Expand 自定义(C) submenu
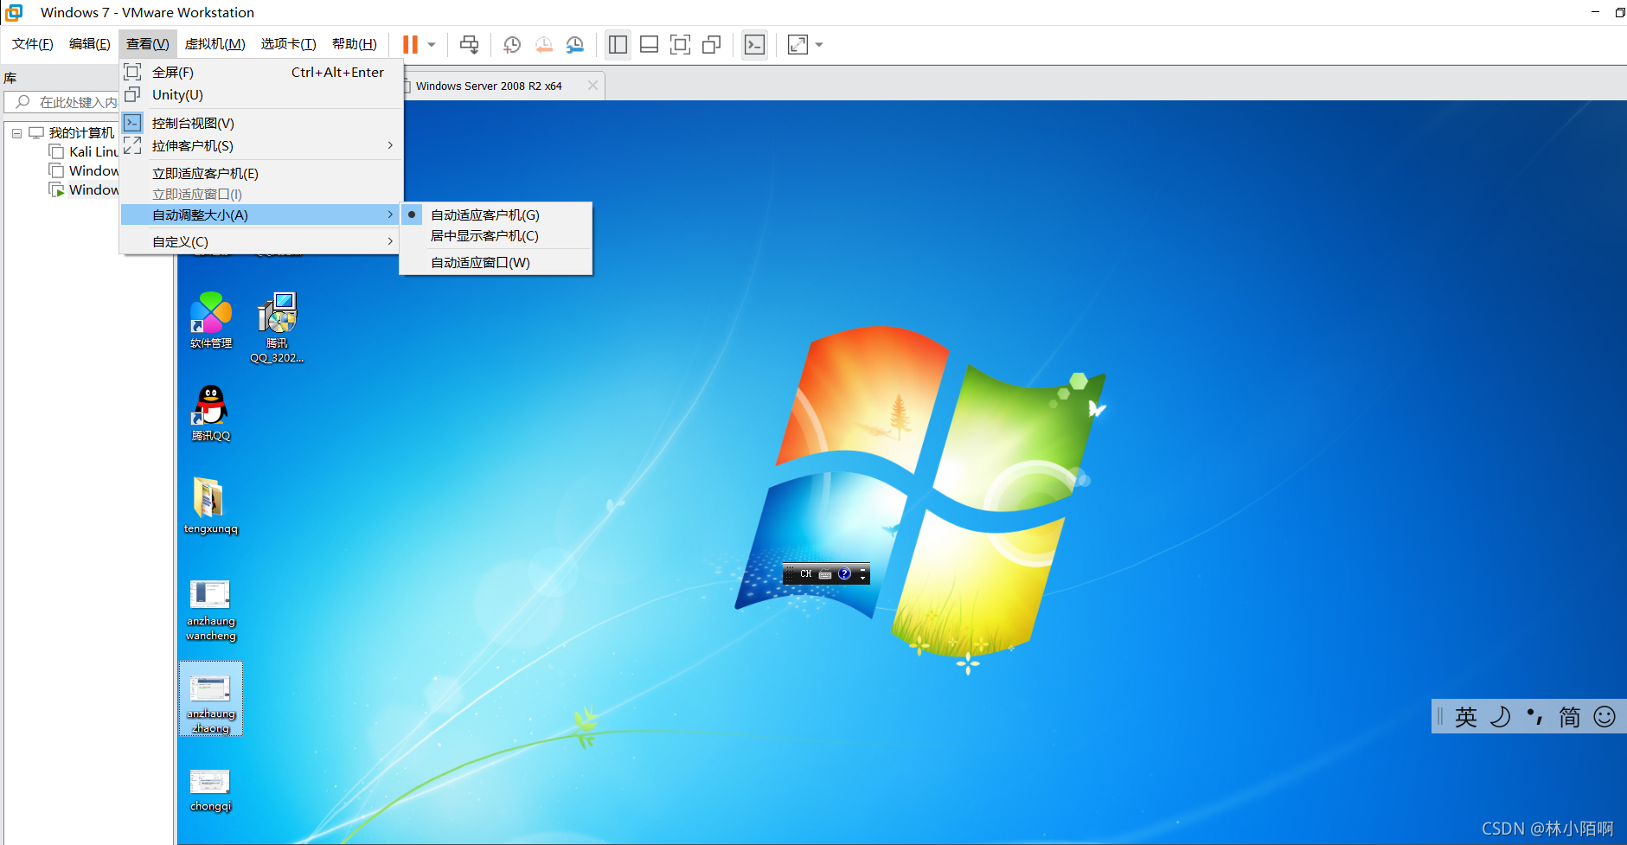Viewport: 1627px width, 845px height. pyautogui.click(x=262, y=242)
